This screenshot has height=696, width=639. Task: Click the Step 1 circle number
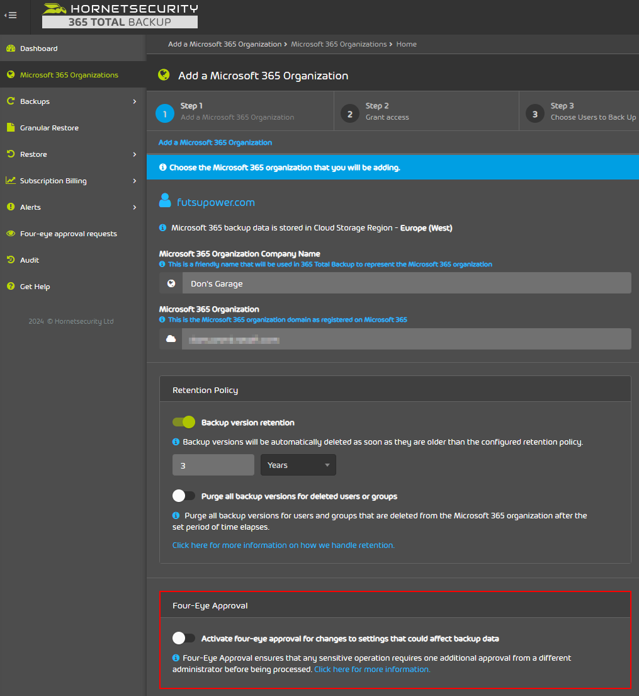tap(165, 113)
